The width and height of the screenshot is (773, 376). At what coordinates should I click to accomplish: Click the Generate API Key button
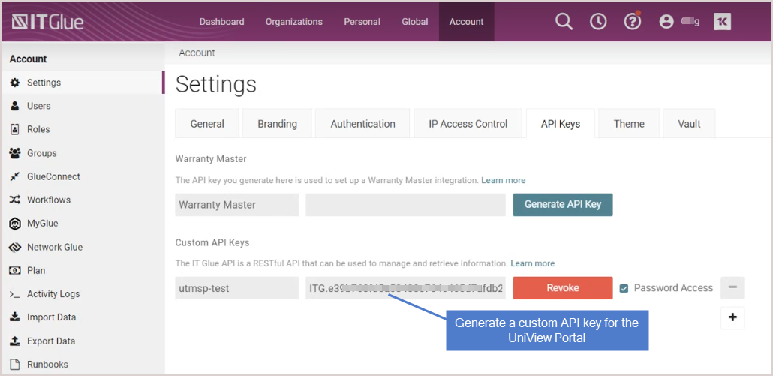click(563, 204)
